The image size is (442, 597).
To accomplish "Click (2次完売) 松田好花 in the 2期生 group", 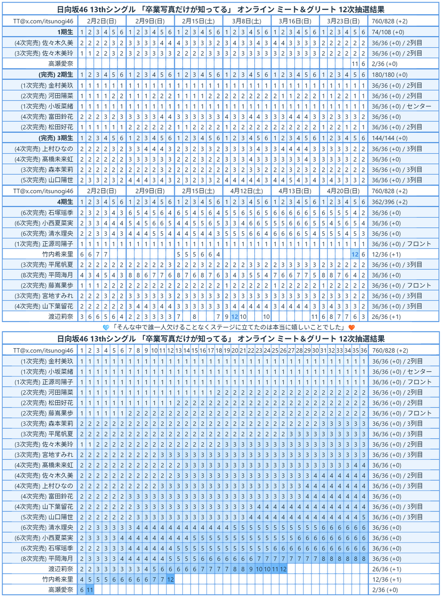I will click(x=47, y=127).
